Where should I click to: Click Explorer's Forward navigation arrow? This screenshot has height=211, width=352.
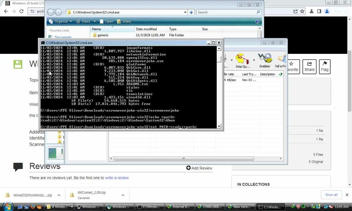[x=58, y=12]
